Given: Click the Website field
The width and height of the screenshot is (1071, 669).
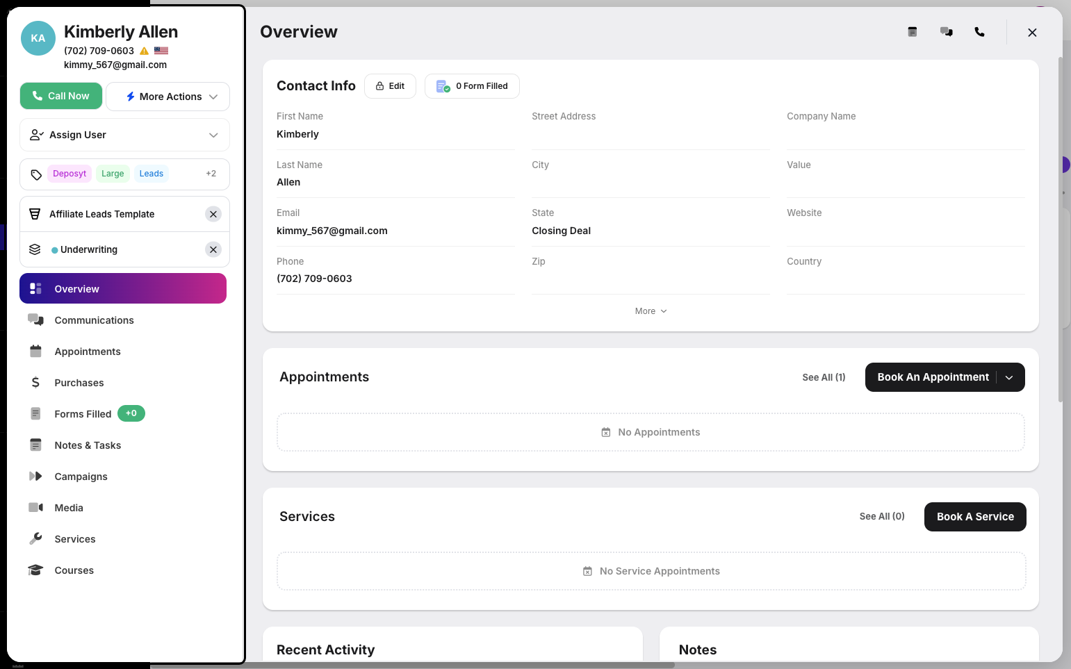Looking at the screenshot, I should click(x=906, y=226).
